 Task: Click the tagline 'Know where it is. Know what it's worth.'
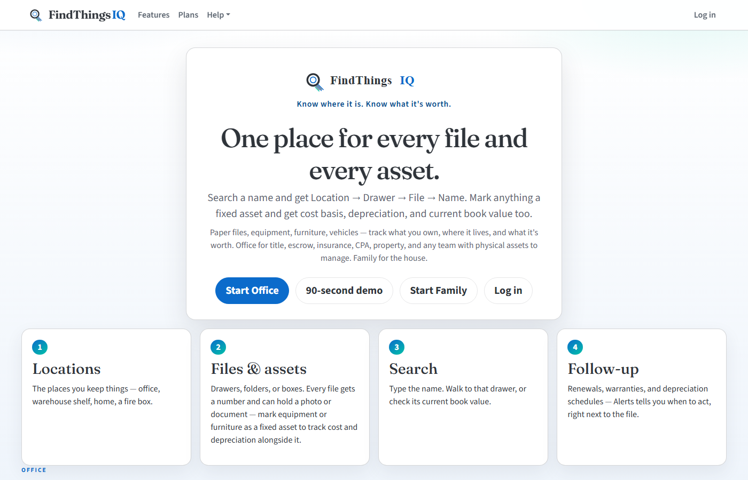tap(374, 104)
